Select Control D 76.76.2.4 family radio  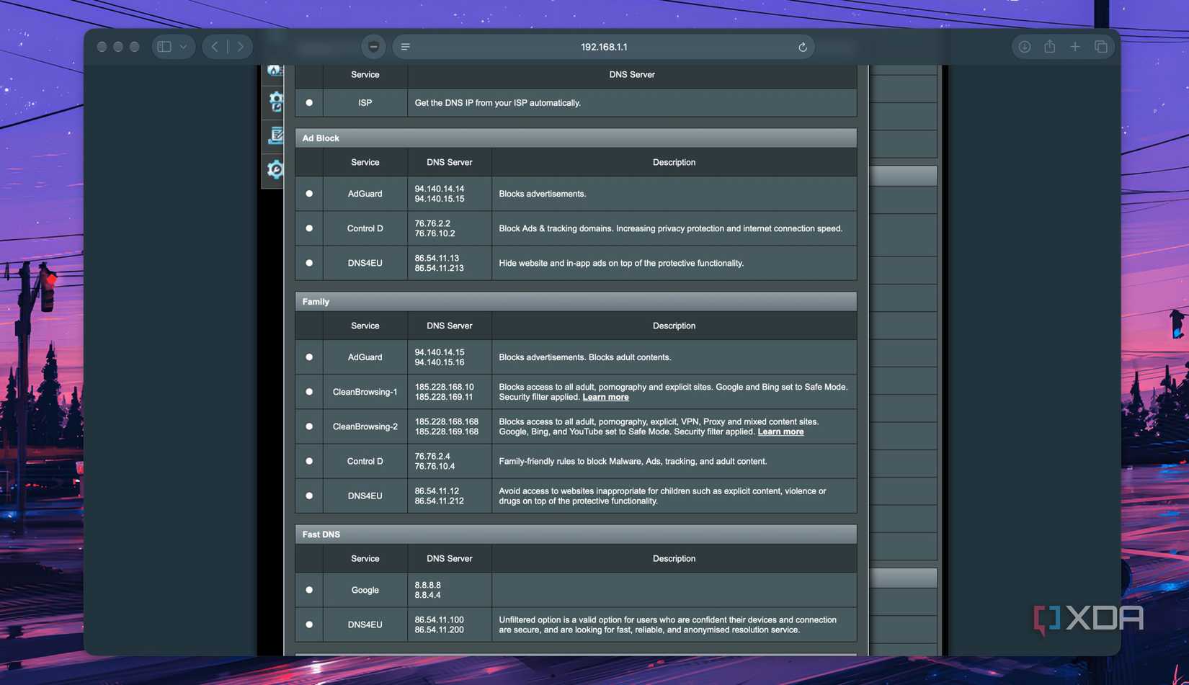click(x=309, y=461)
